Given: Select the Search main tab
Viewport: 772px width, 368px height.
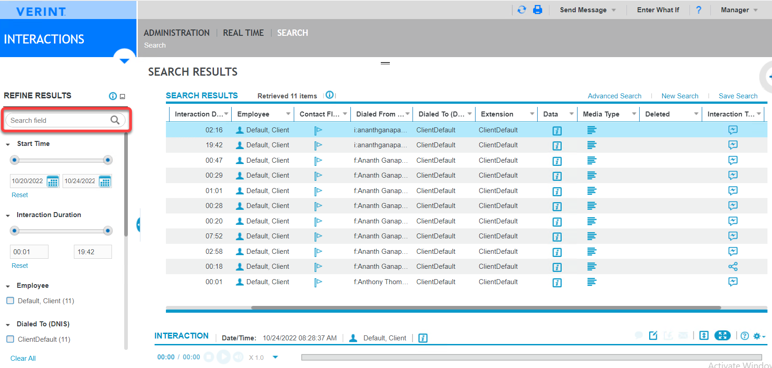Looking at the screenshot, I should tap(292, 33).
